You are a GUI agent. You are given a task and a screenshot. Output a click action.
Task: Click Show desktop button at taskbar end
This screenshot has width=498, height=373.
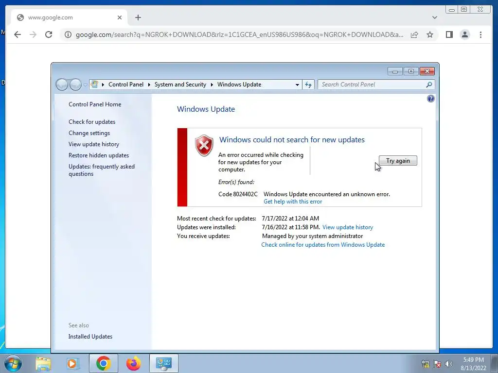495,363
